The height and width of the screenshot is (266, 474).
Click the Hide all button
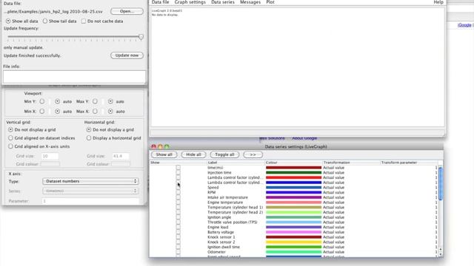193,154
